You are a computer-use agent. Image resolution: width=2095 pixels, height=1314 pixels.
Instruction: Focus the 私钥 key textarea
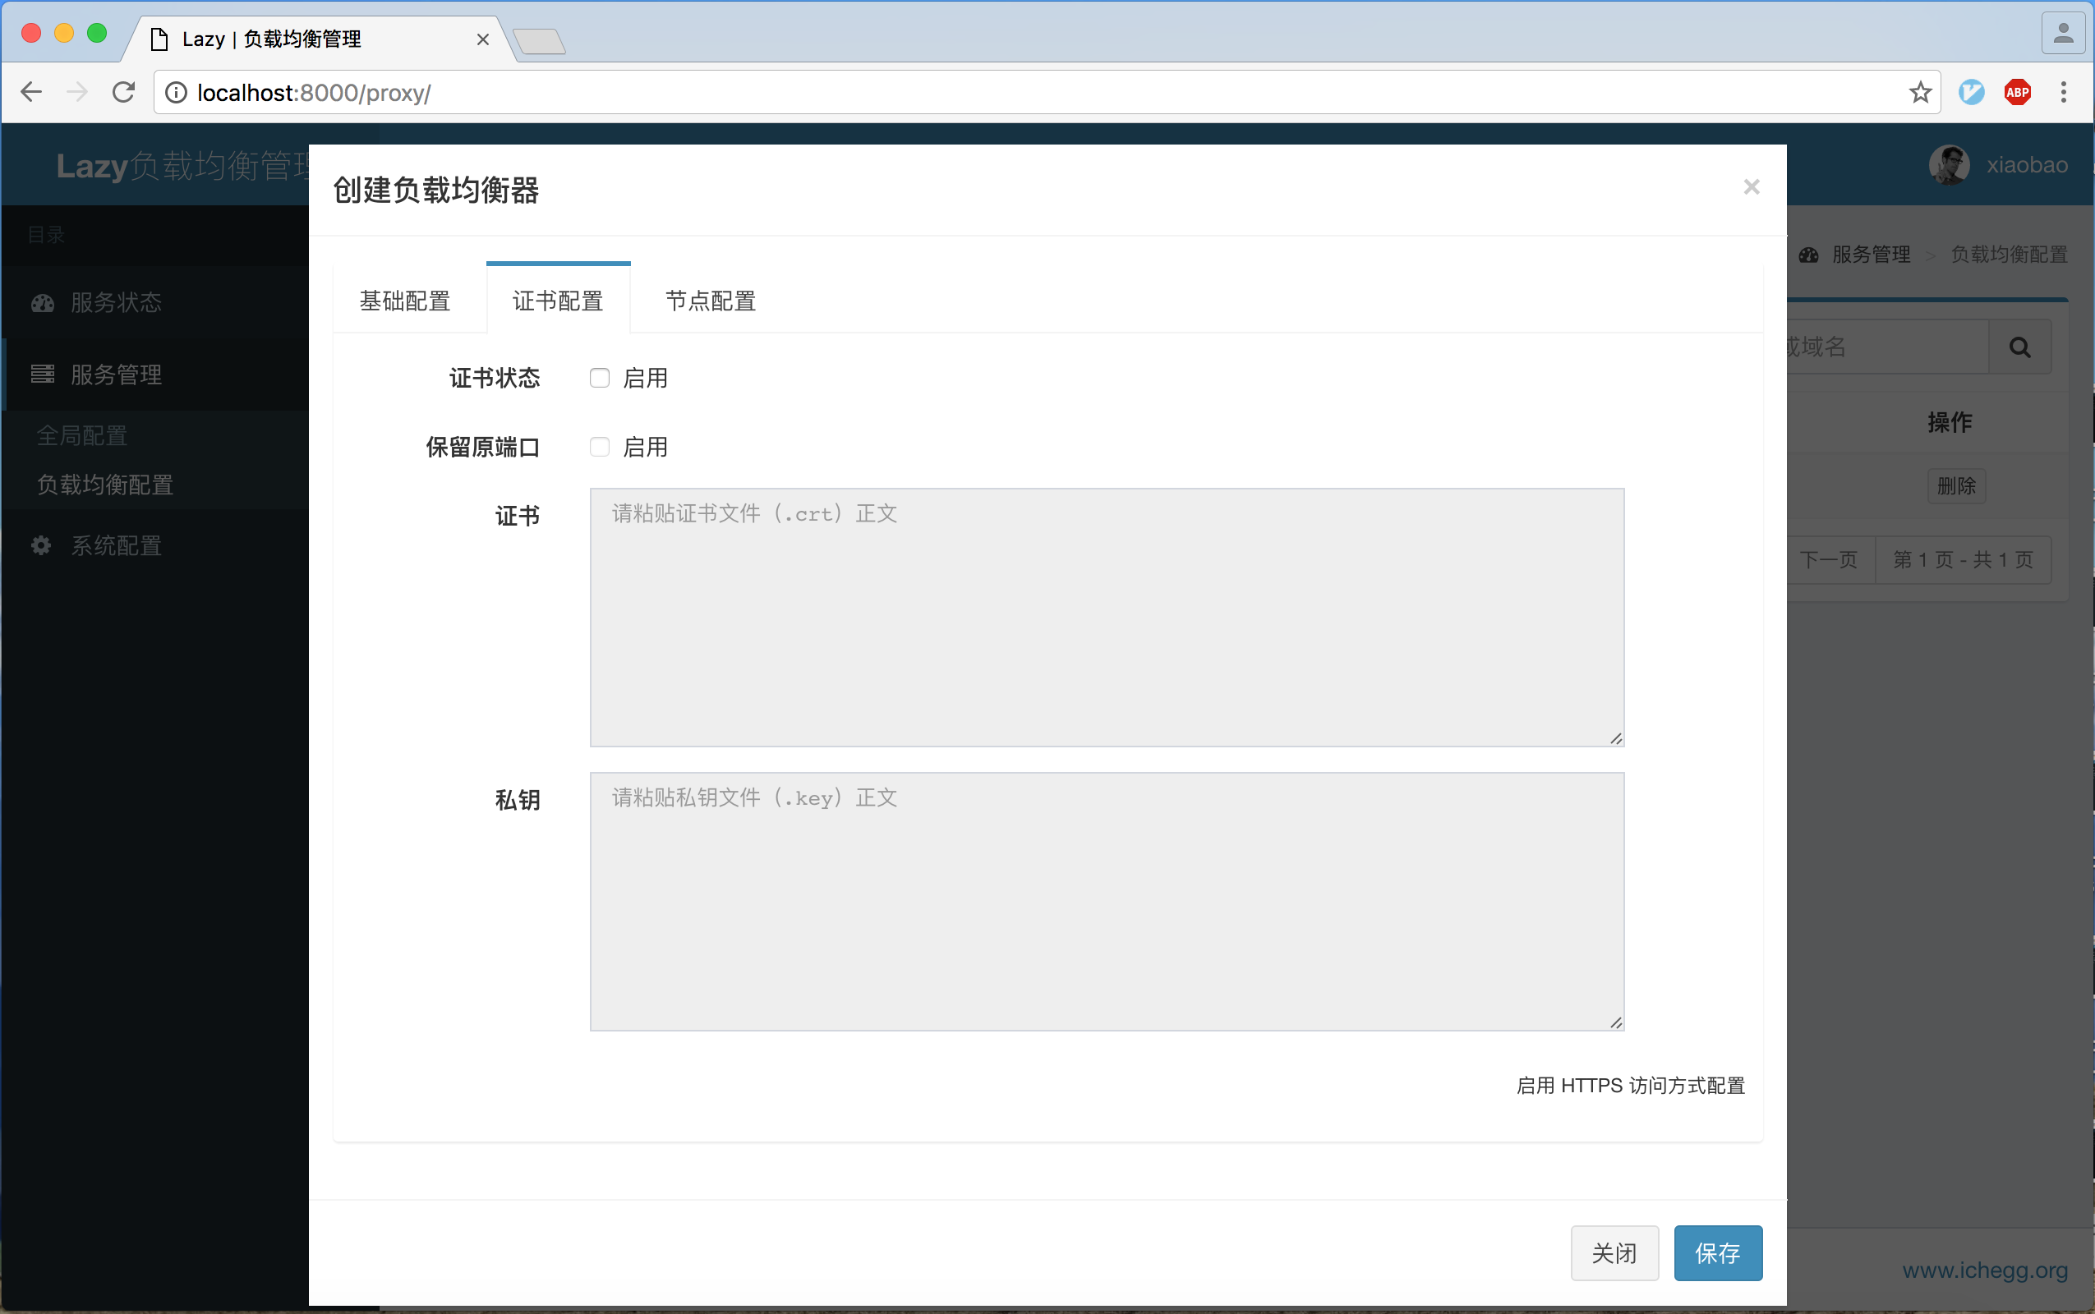coord(1106,901)
